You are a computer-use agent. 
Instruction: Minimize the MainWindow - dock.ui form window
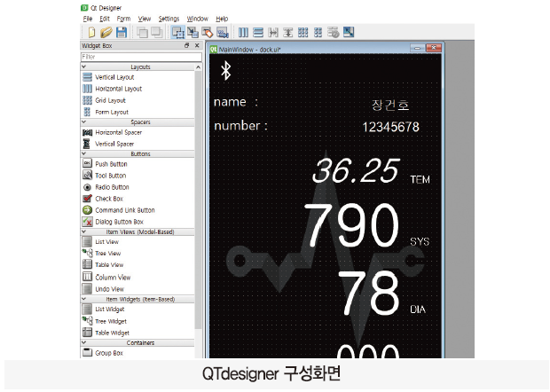[x=418, y=48]
